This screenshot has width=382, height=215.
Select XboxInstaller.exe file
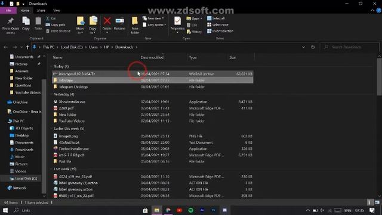tap(153, 102)
